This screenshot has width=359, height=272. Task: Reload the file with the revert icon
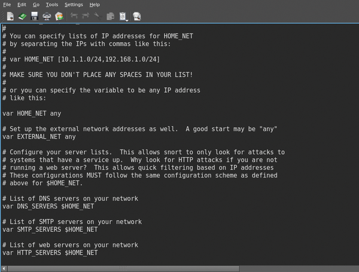coord(59,16)
